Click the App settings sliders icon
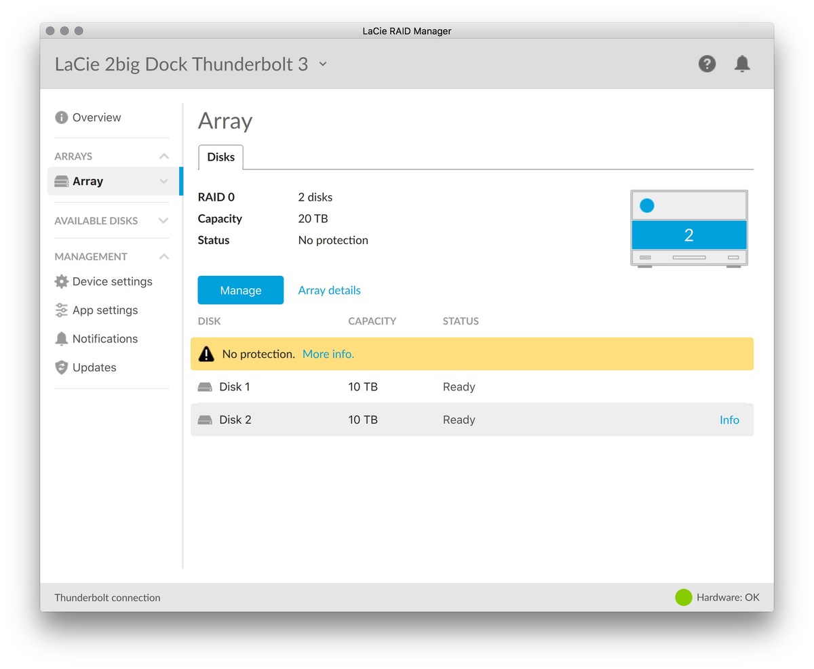The height and width of the screenshot is (669, 814). tap(62, 310)
